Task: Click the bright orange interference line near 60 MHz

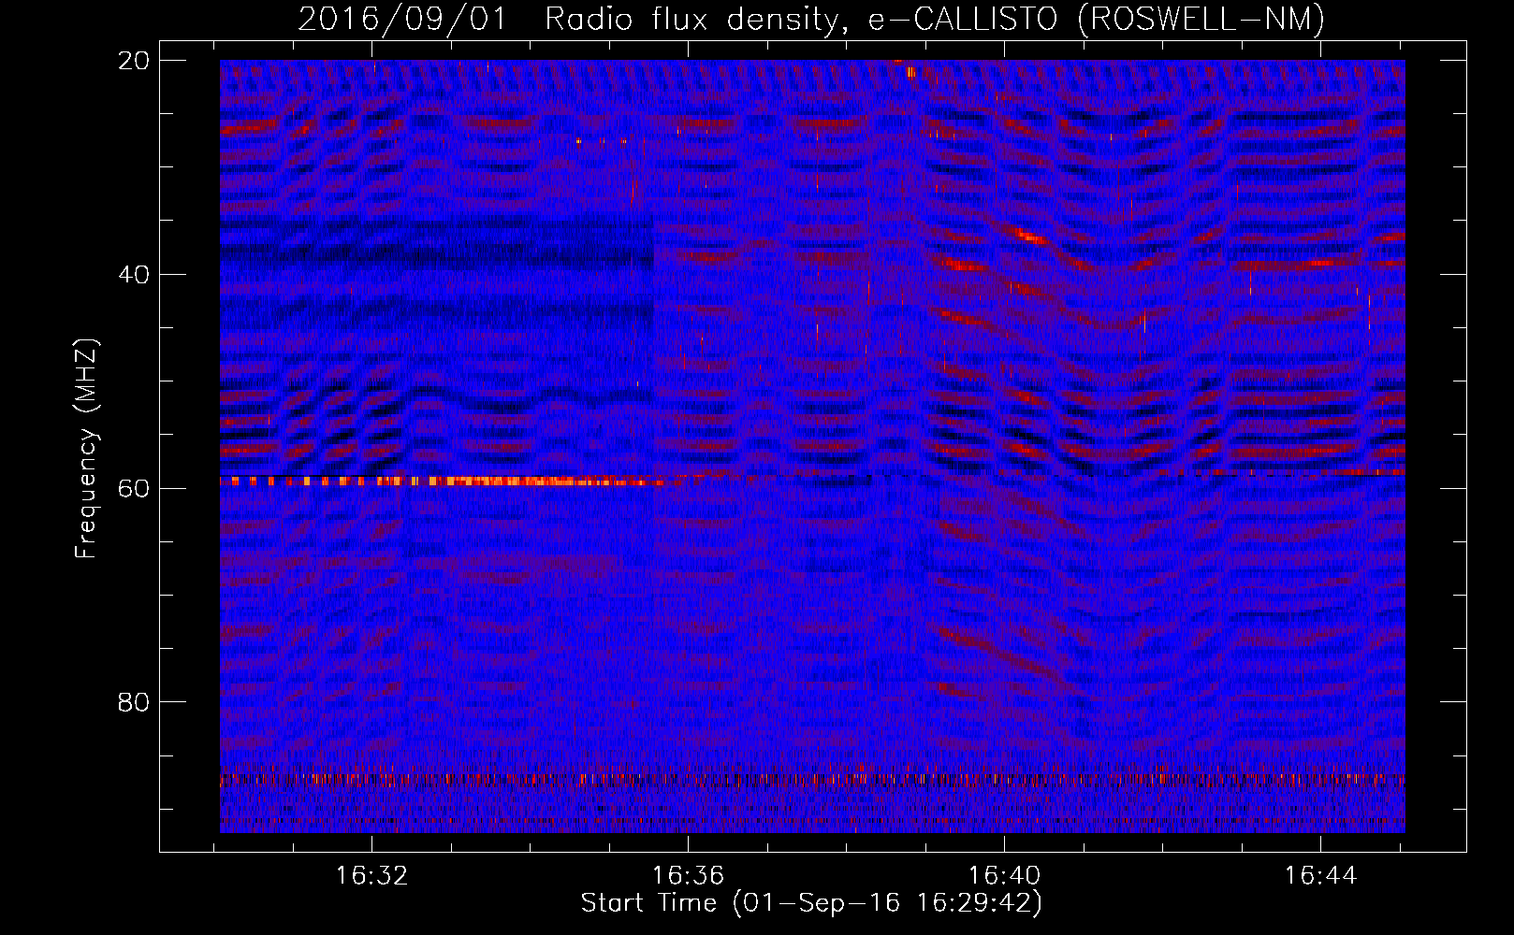Action: click(449, 482)
